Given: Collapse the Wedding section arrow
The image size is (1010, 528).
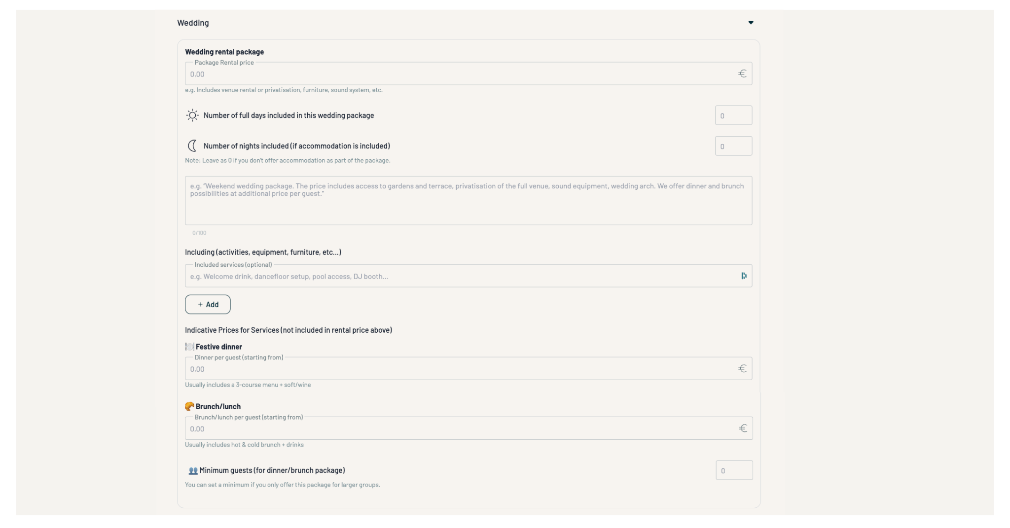Looking at the screenshot, I should (751, 23).
